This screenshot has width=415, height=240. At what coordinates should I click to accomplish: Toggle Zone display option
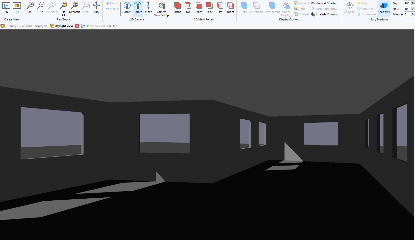pos(300,9)
